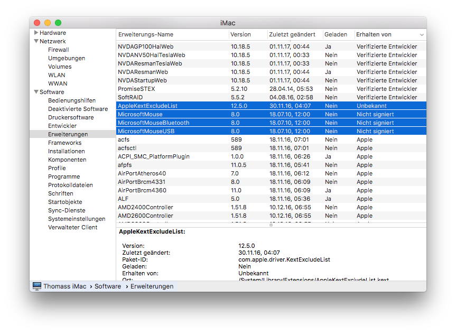This screenshot has height=334, width=456.
Task: Select ACPI_SMC_PlatformPlugin row
Action: (x=271, y=156)
